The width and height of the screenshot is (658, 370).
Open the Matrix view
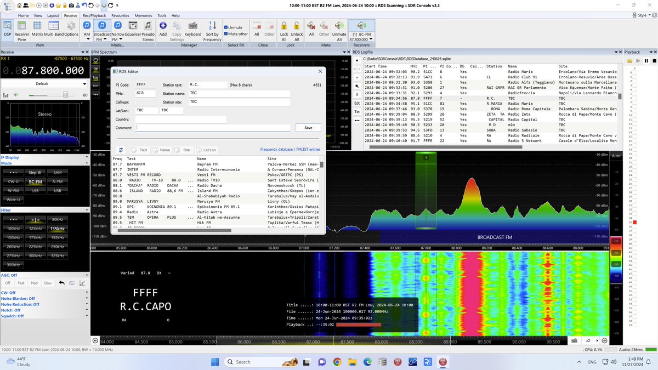(x=37, y=30)
